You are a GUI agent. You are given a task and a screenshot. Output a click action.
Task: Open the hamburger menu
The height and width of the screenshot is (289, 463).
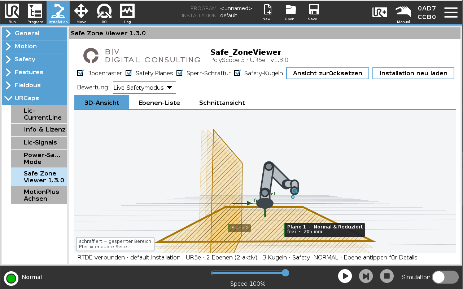451,12
